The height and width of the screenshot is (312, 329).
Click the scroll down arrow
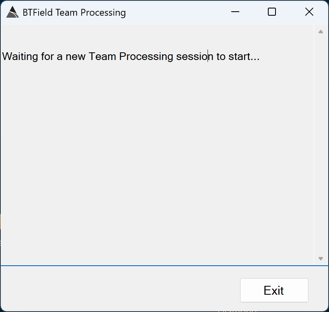[x=321, y=258]
